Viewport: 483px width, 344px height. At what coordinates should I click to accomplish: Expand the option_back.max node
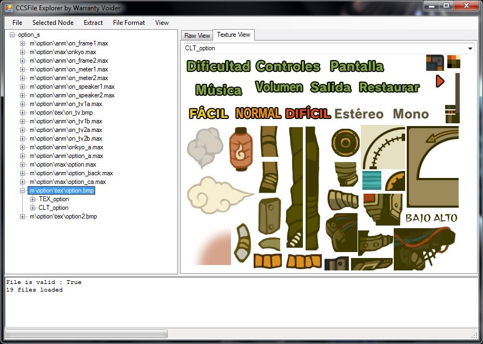coord(22,173)
